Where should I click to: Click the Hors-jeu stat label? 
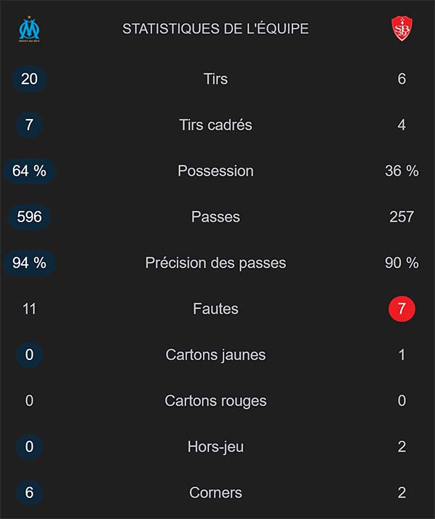pyautogui.click(x=215, y=446)
